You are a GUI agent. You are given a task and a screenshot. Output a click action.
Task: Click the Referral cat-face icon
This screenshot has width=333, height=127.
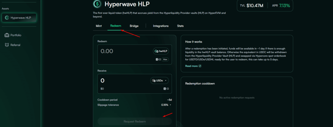(x=7, y=45)
